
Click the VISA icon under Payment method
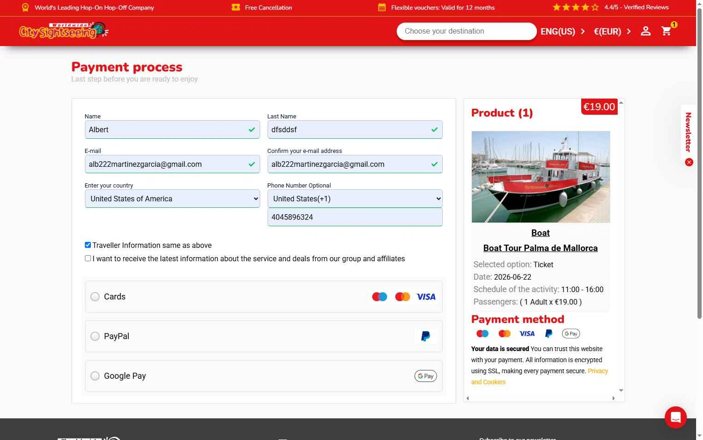click(x=527, y=334)
